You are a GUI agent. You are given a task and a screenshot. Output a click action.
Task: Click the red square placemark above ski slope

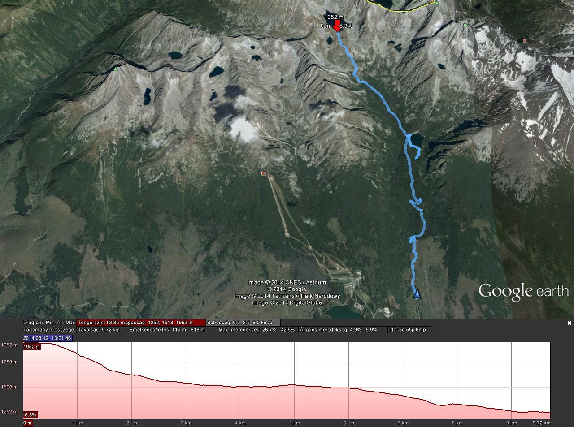coord(263,173)
